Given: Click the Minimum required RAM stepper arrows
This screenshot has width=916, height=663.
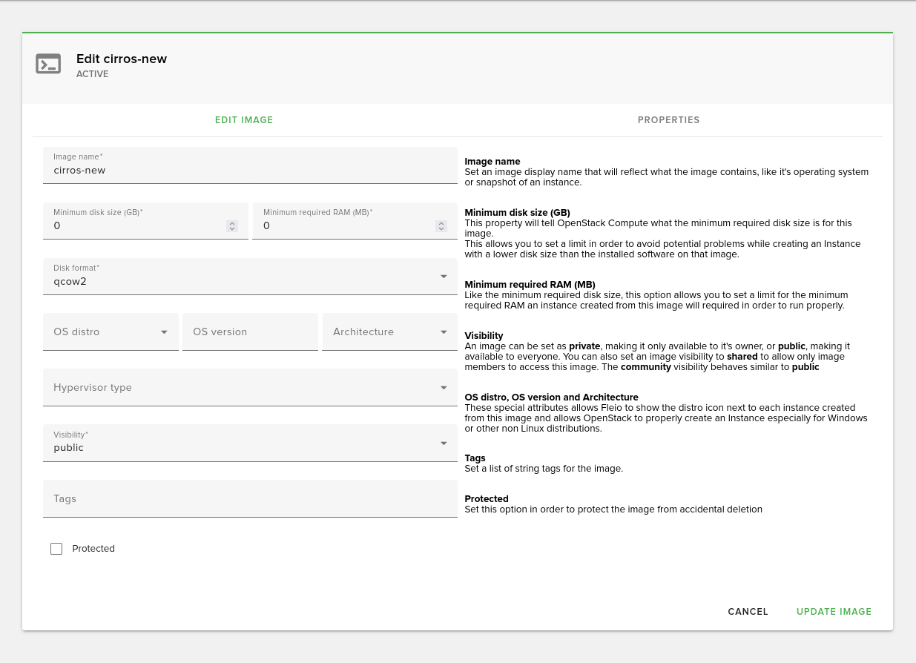Looking at the screenshot, I should (441, 226).
